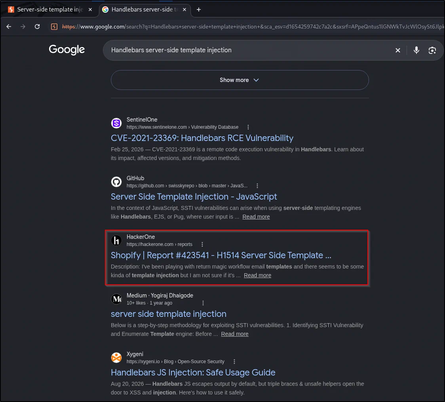This screenshot has width=445, height=402.
Task: Click the Medium favicon
Action: point(116,299)
